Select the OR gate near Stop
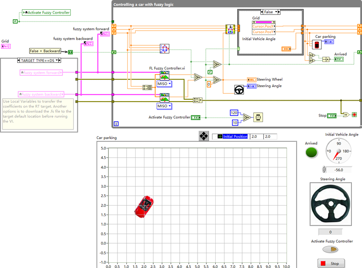Screen dimensions: 362x268 pos(346,115)
